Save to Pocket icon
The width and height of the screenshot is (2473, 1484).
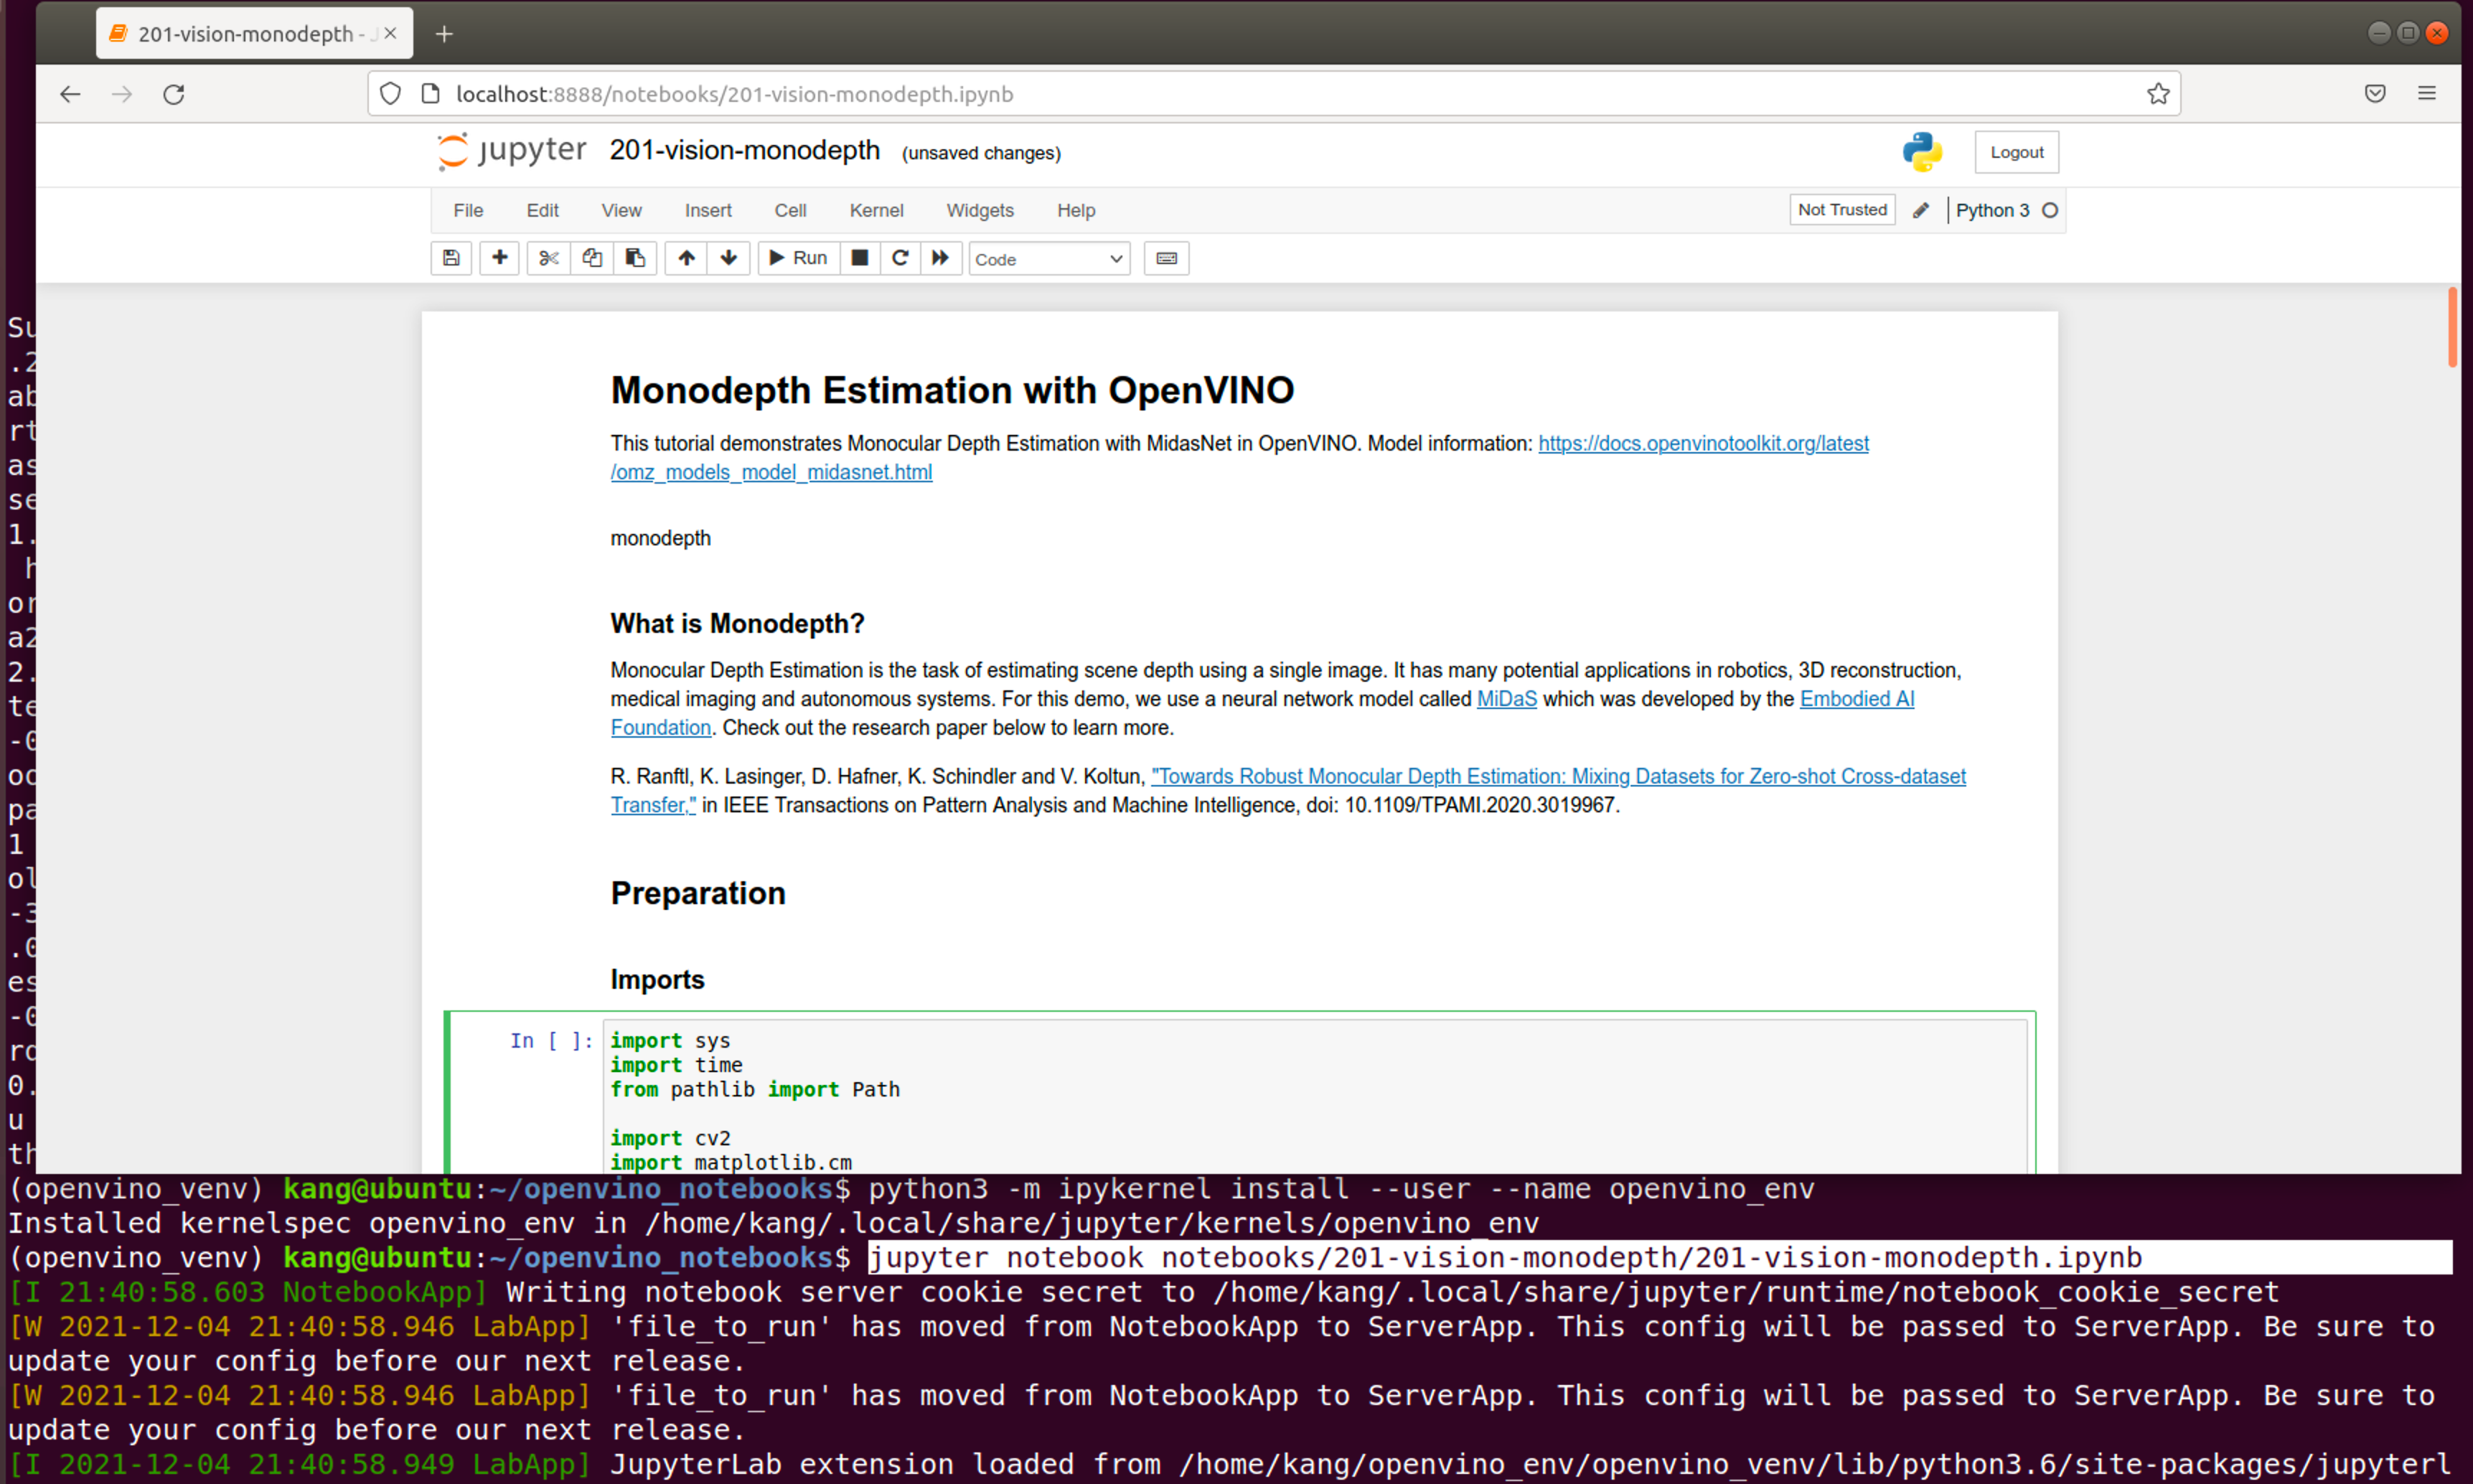[x=2375, y=94]
